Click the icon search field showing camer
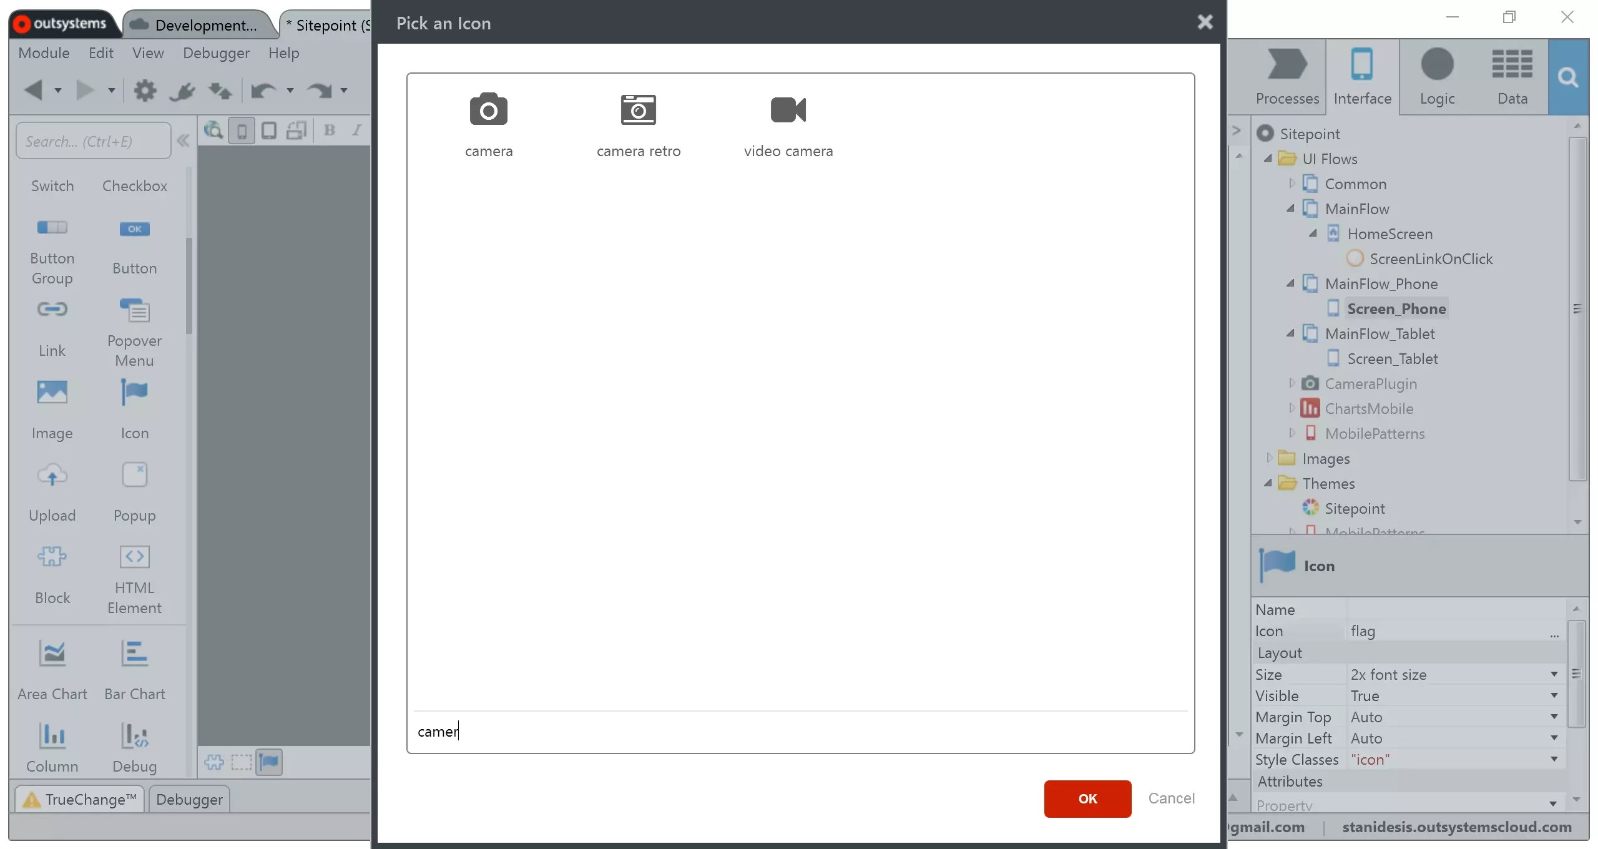1598x849 pixels. pos(687,731)
